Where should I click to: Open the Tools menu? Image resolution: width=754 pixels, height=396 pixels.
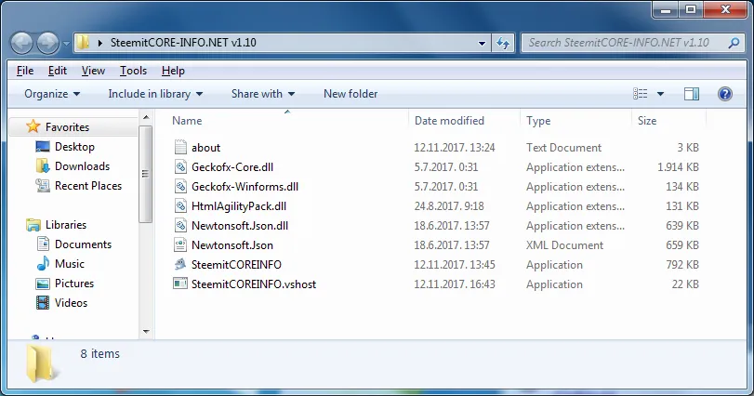133,71
